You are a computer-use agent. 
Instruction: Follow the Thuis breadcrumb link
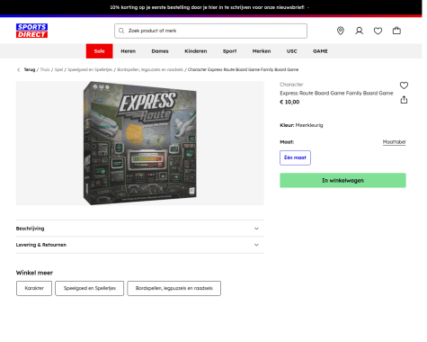click(x=45, y=69)
